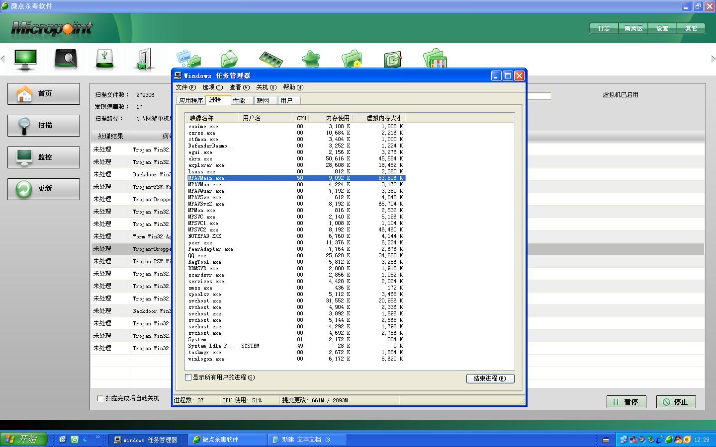This screenshot has height=447, width=716.
Task: Toggle 扫描完成后自动关机 checkbox
Action: click(100, 398)
